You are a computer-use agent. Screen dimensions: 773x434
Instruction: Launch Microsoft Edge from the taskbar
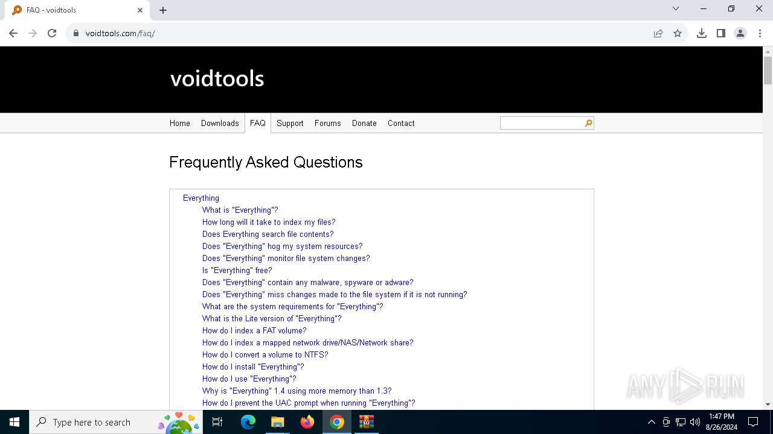248,422
